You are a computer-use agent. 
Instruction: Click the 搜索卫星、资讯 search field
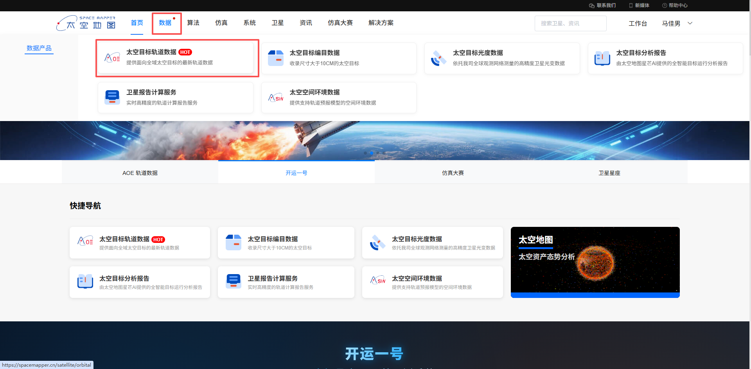[x=570, y=23]
